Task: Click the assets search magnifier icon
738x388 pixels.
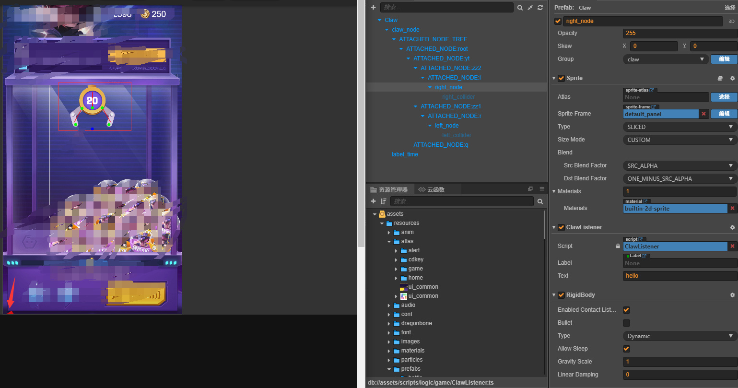Action: coord(540,201)
